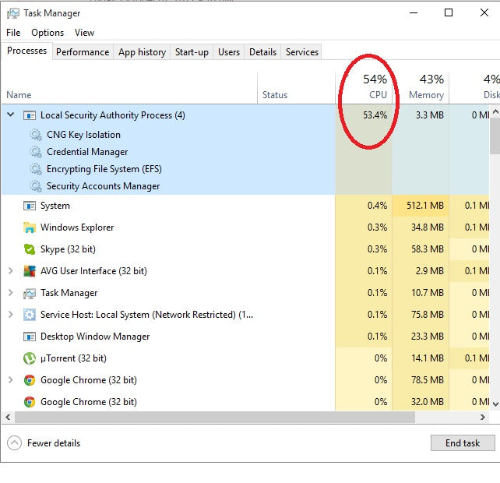500x483 pixels.
Task: Minimize the Task Manager window
Action: [414, 12]
